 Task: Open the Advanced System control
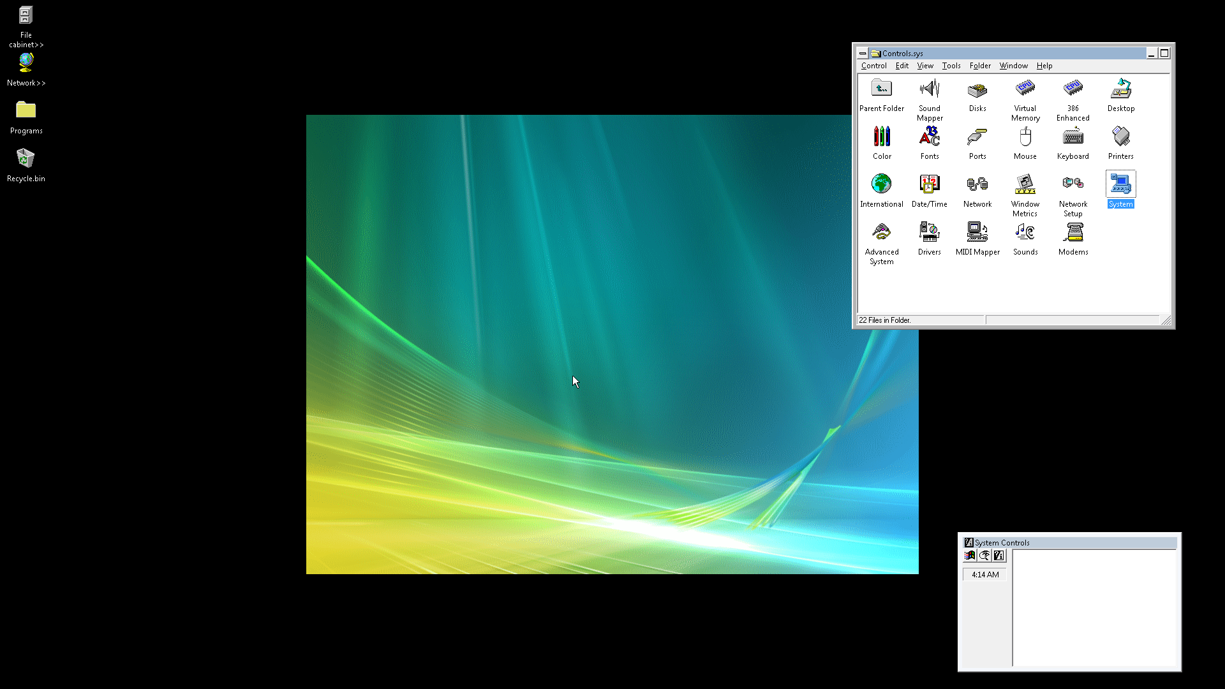pos(882,232)
